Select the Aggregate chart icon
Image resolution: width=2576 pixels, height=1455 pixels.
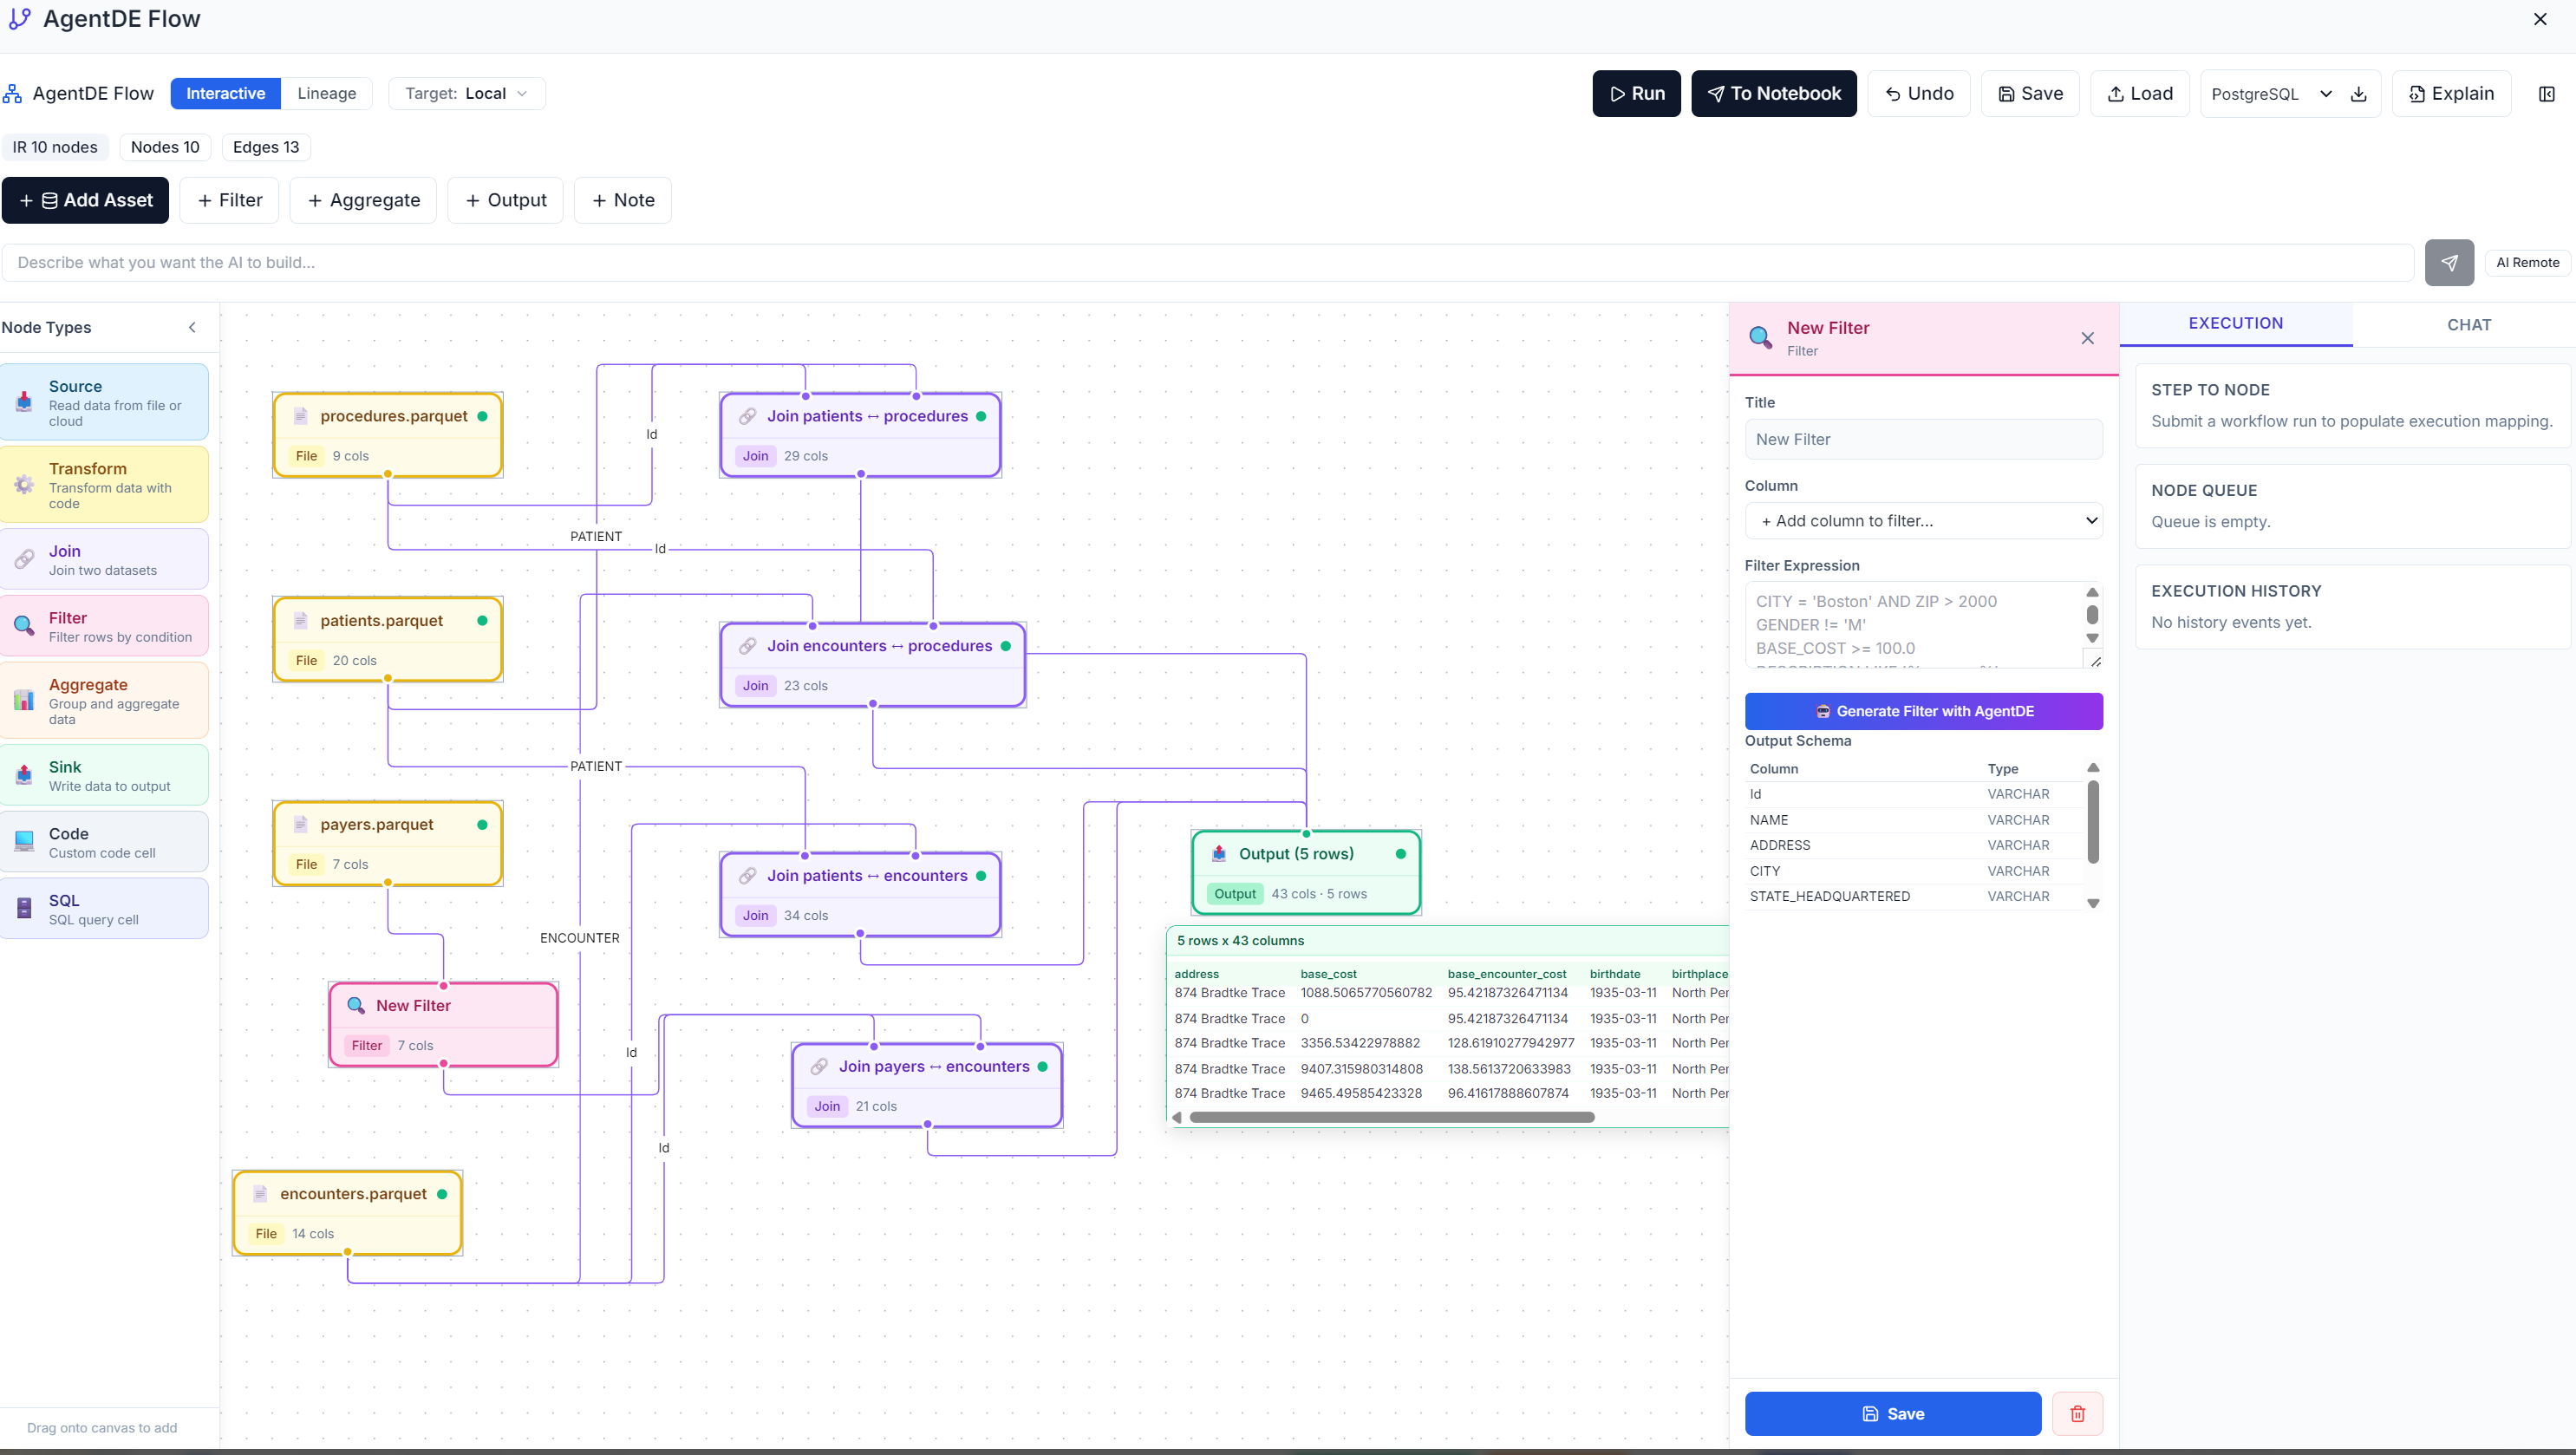click(x=24, y=700)
